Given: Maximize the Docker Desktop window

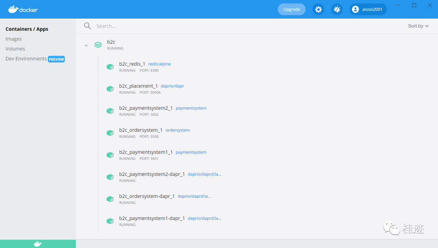Looking at the screenshot, I should point(414,5).
